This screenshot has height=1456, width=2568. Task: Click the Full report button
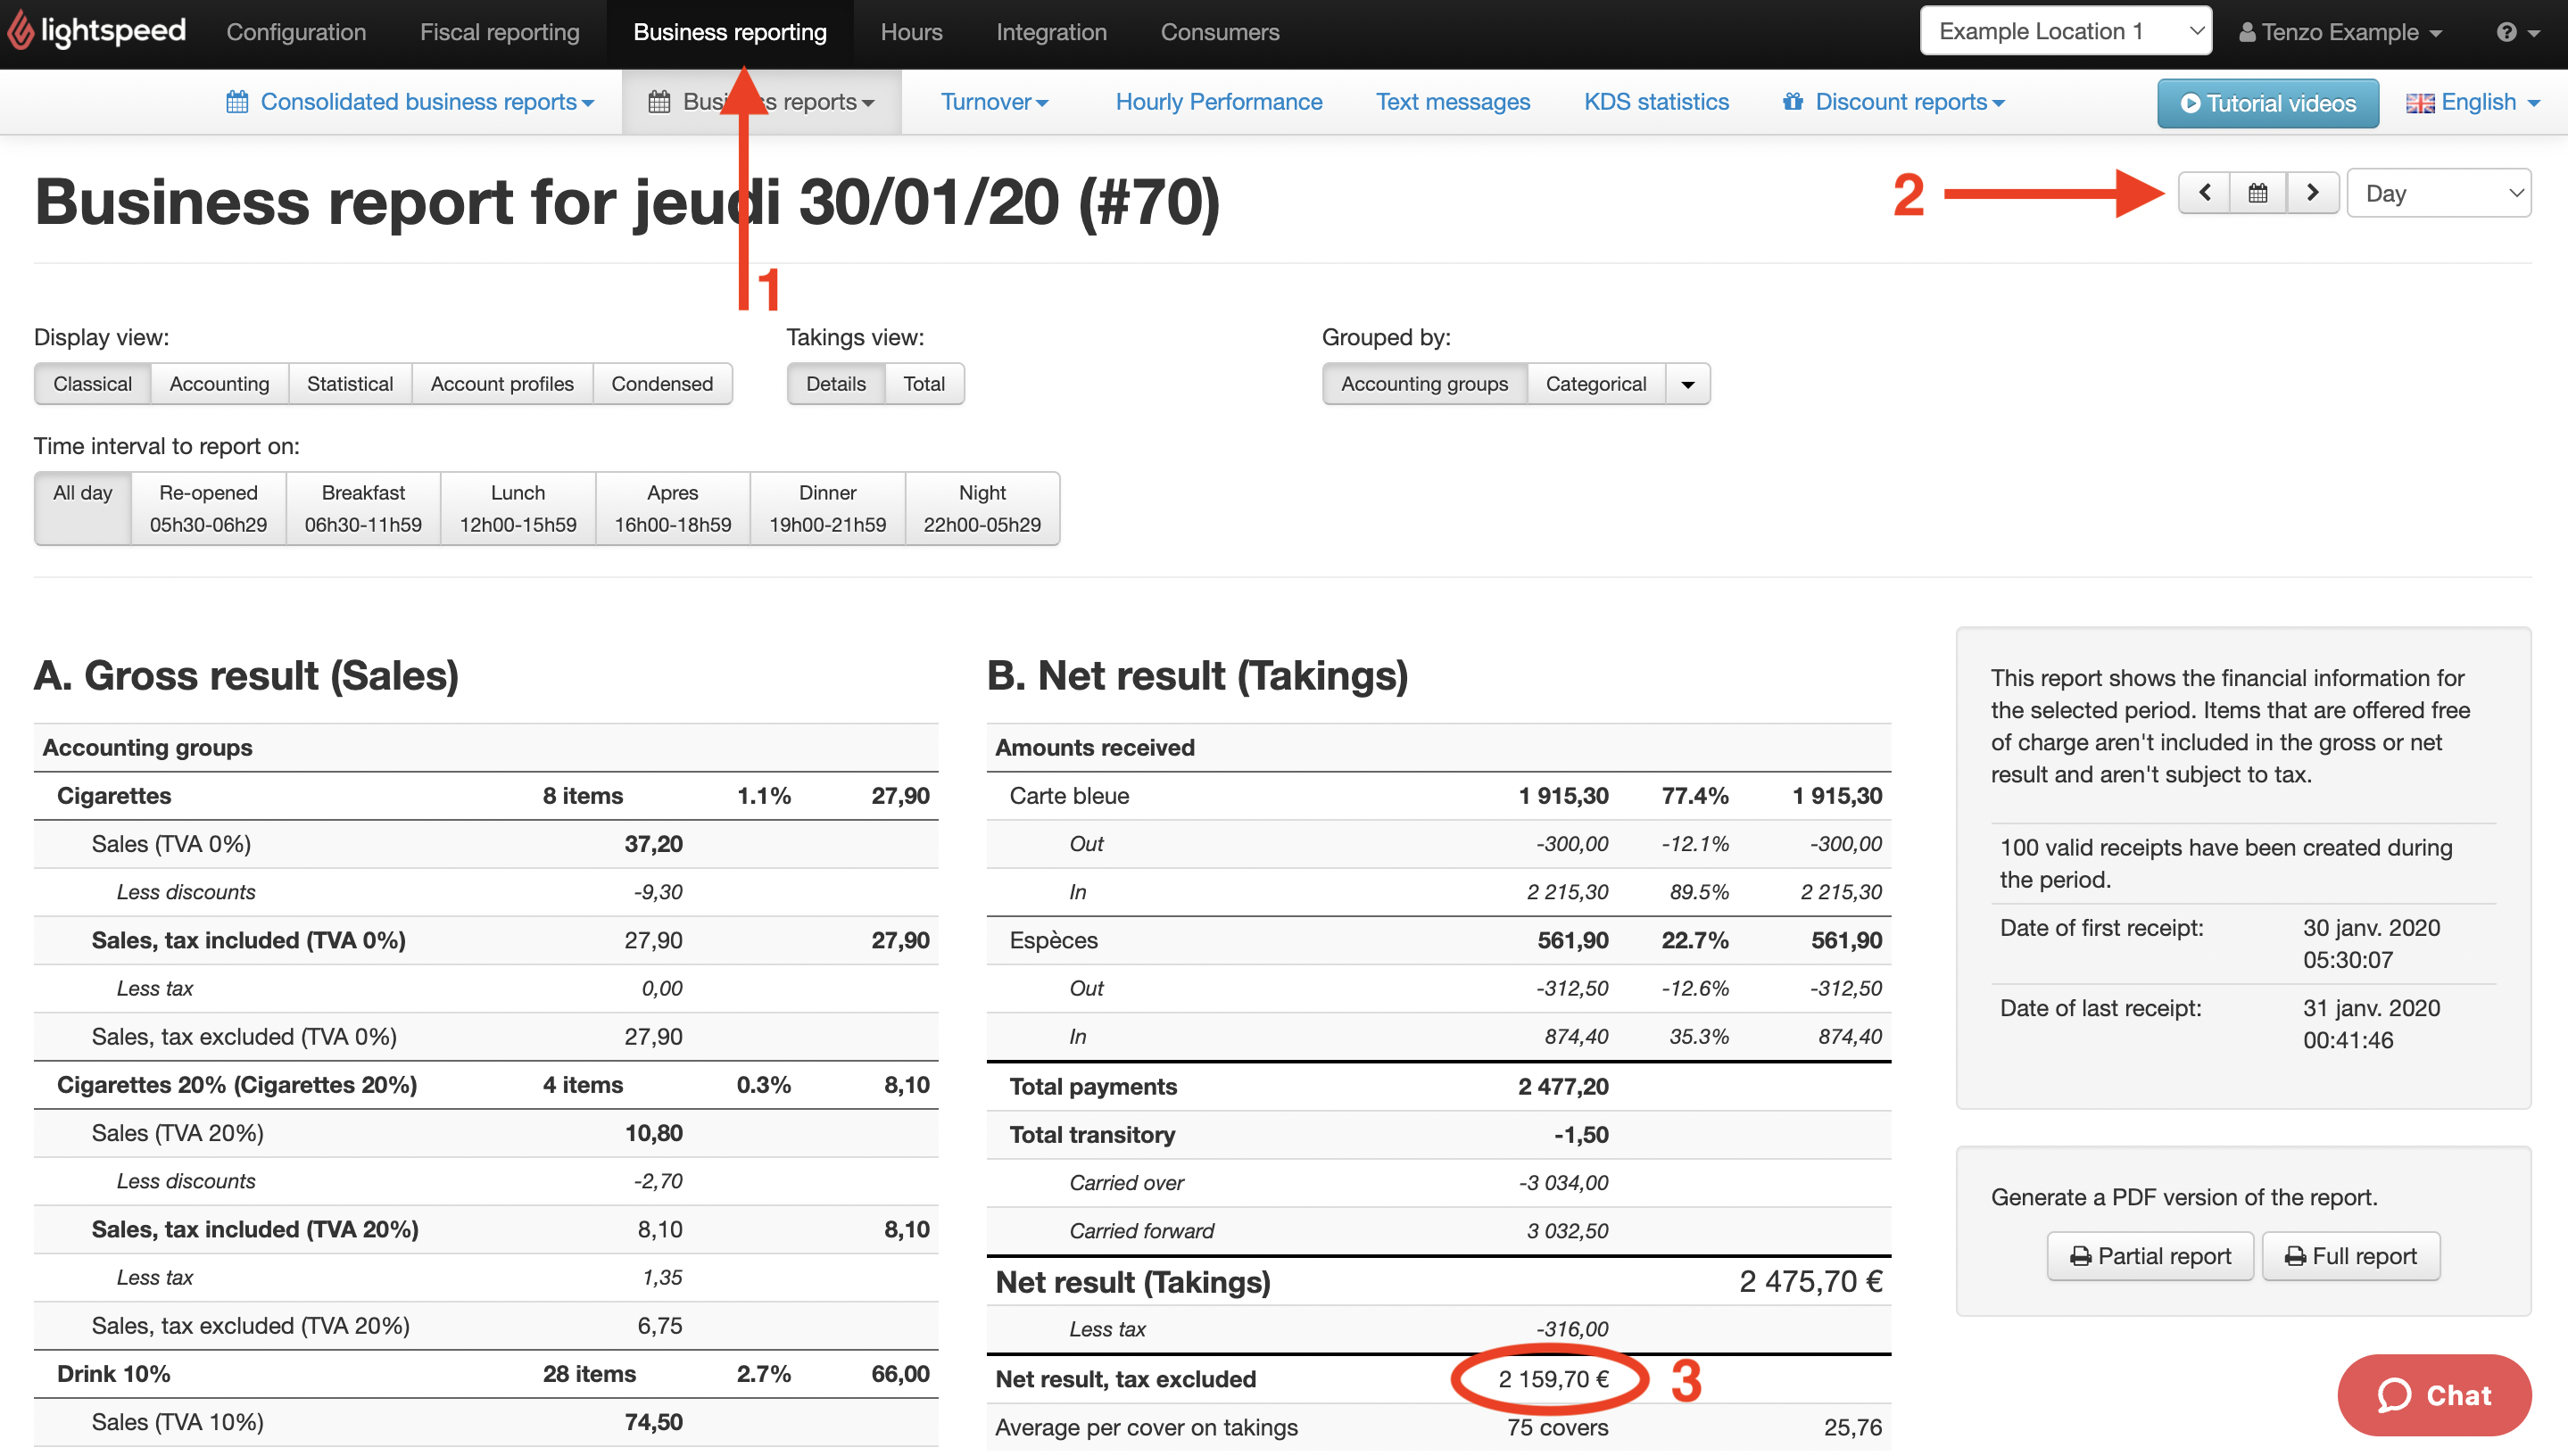pos(2350,1256)
